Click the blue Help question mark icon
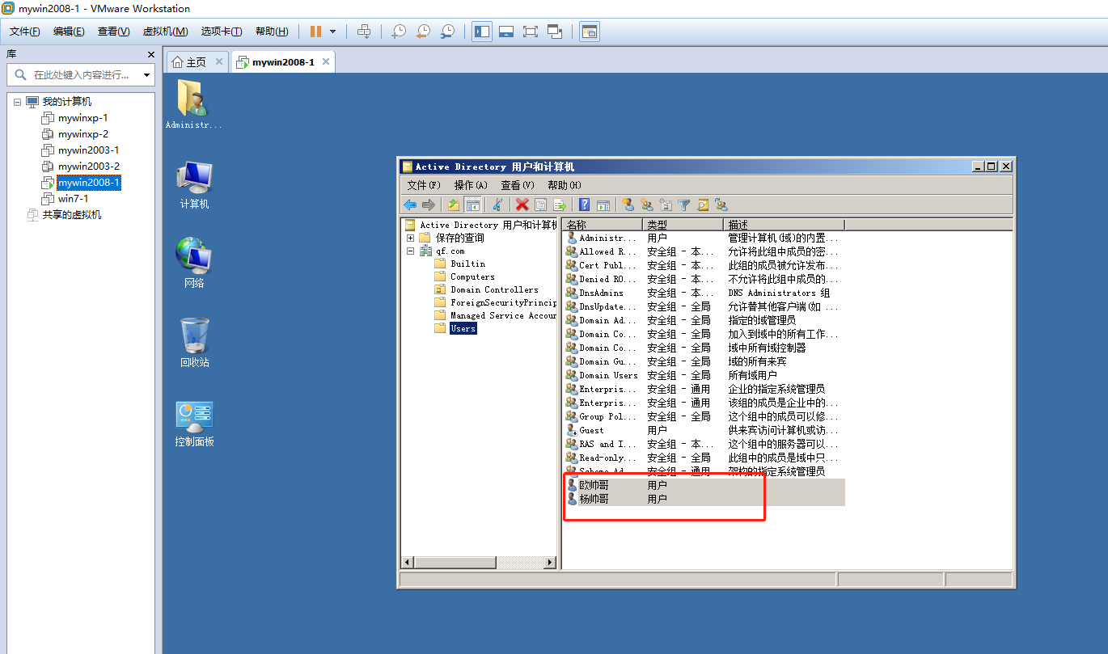This screenshot has height=654, width=1108. (x=584, y=205)
